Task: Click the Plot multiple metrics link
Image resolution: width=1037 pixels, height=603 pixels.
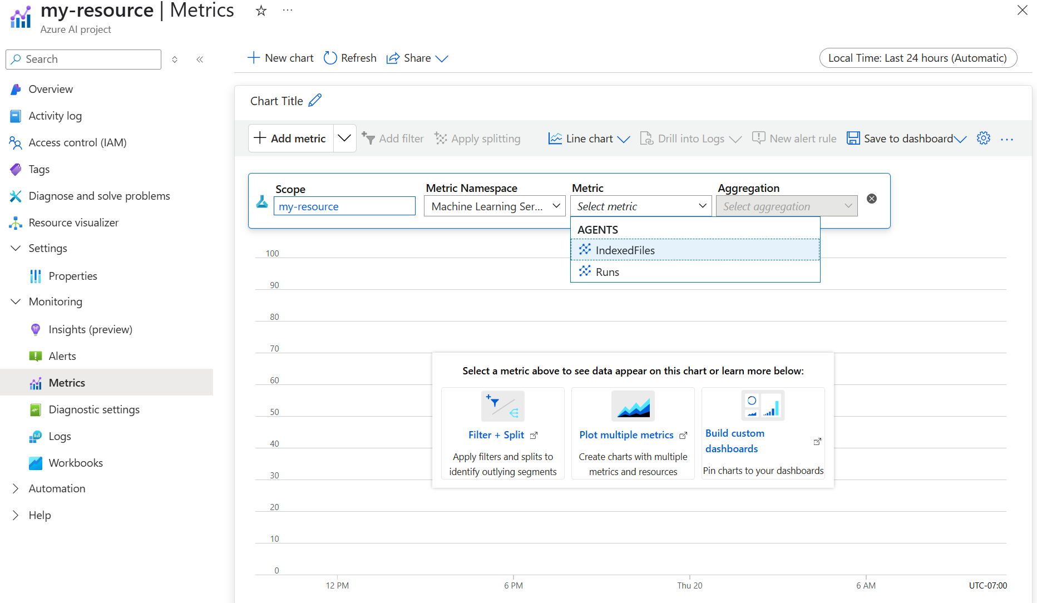Action: 628,434
